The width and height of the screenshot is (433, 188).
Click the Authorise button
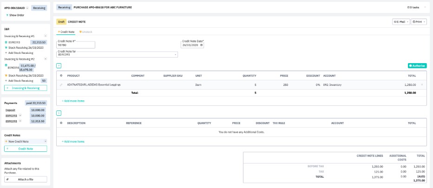point(417,66)
